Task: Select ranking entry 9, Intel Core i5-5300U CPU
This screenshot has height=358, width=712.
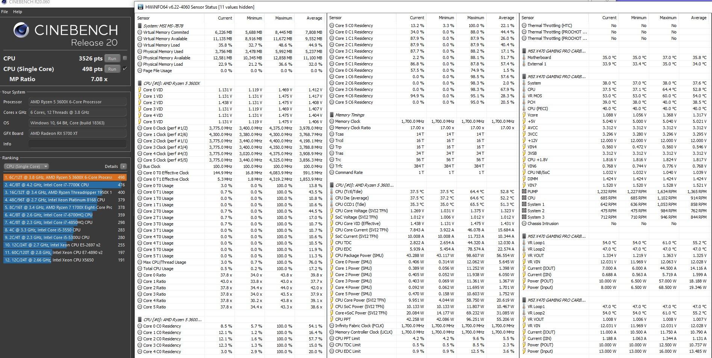Action: click(65, 237)
